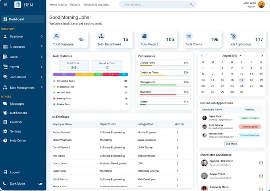
Task: Click the Total Department card icon
Action: pyautogui.click(x=101, y=36)
